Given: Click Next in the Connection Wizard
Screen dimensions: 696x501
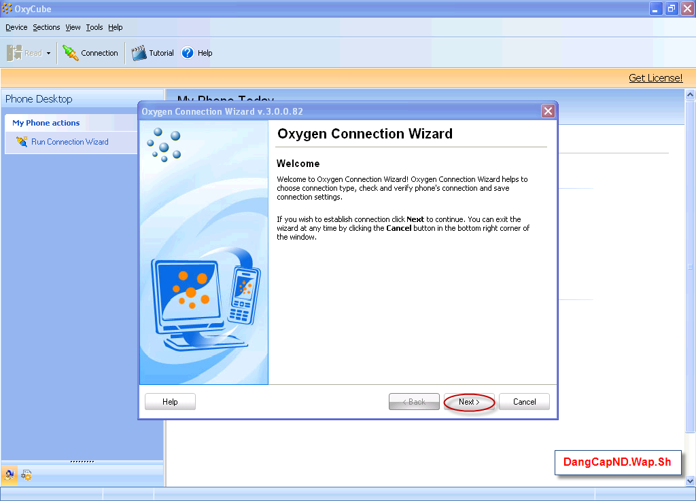Looking at the screenshot, I should pyautogui.click(x=469, y=402).
